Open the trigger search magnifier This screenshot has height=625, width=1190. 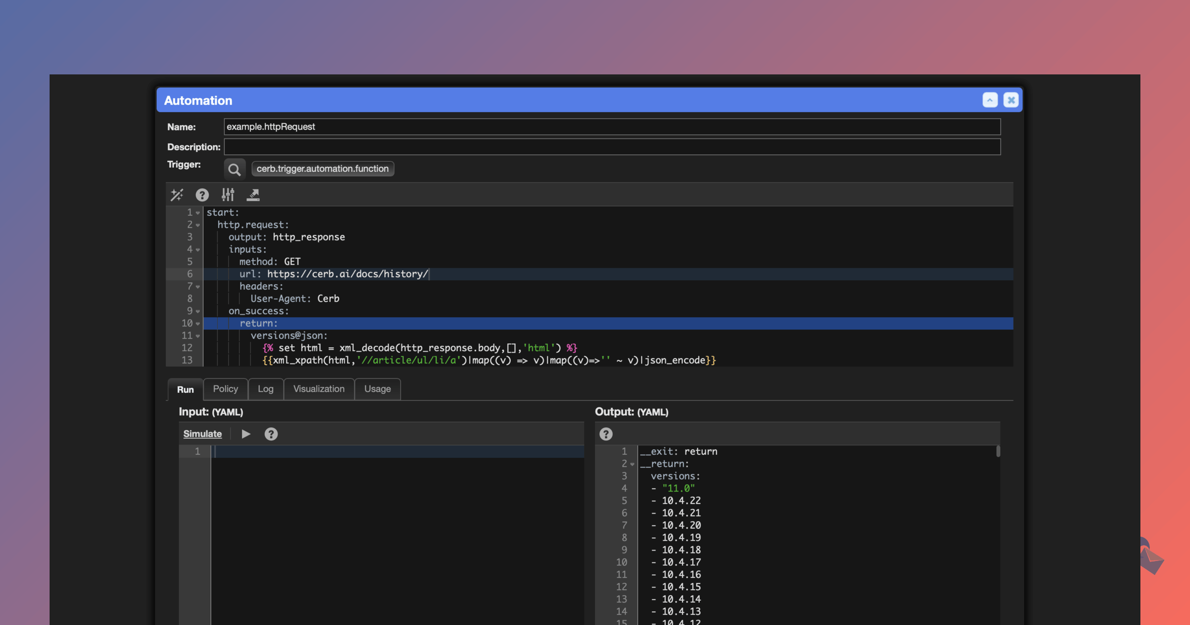point(235,170)
